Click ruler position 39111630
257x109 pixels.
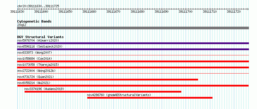pyautogui.click(x=17, y=12)
